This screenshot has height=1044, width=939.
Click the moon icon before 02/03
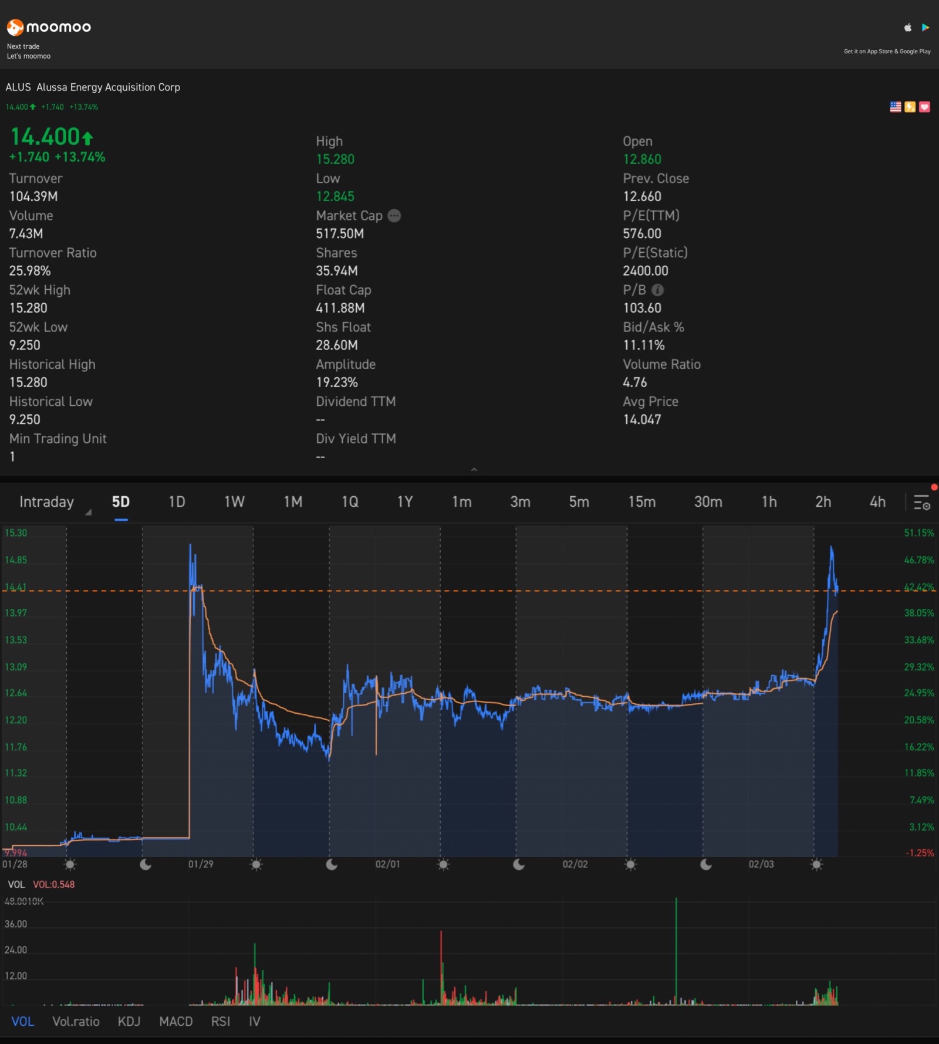click(x=706, y=865)
